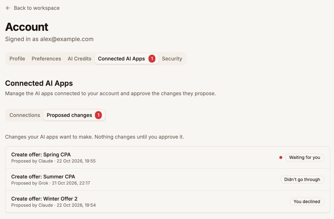Go back to workspace link

coord(33,8)
